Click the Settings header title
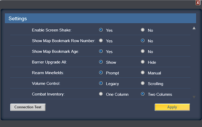The width and height of the screenshot is (202, 127). click(x=18, y=19)
